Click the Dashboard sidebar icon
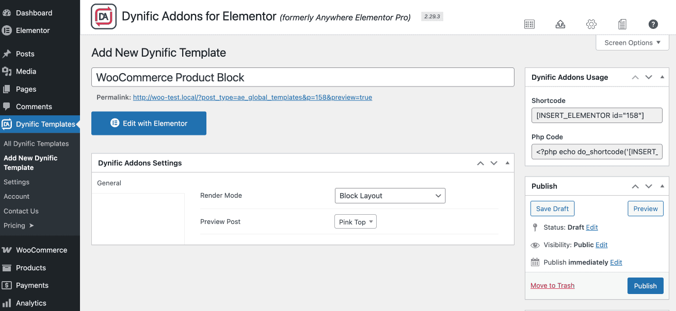676x311 pixels. point(7,13)
